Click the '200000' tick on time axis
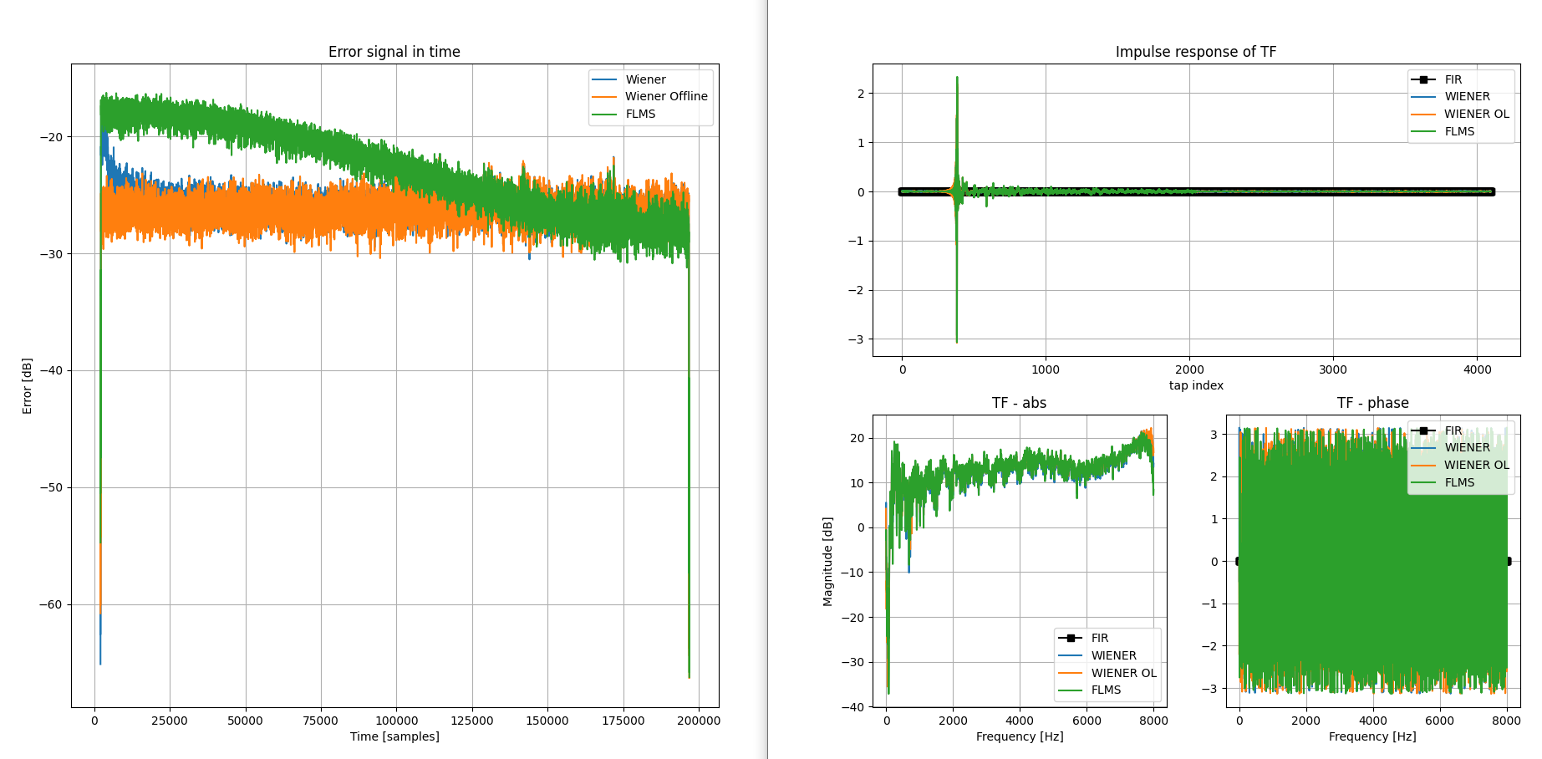 [699, 721]
